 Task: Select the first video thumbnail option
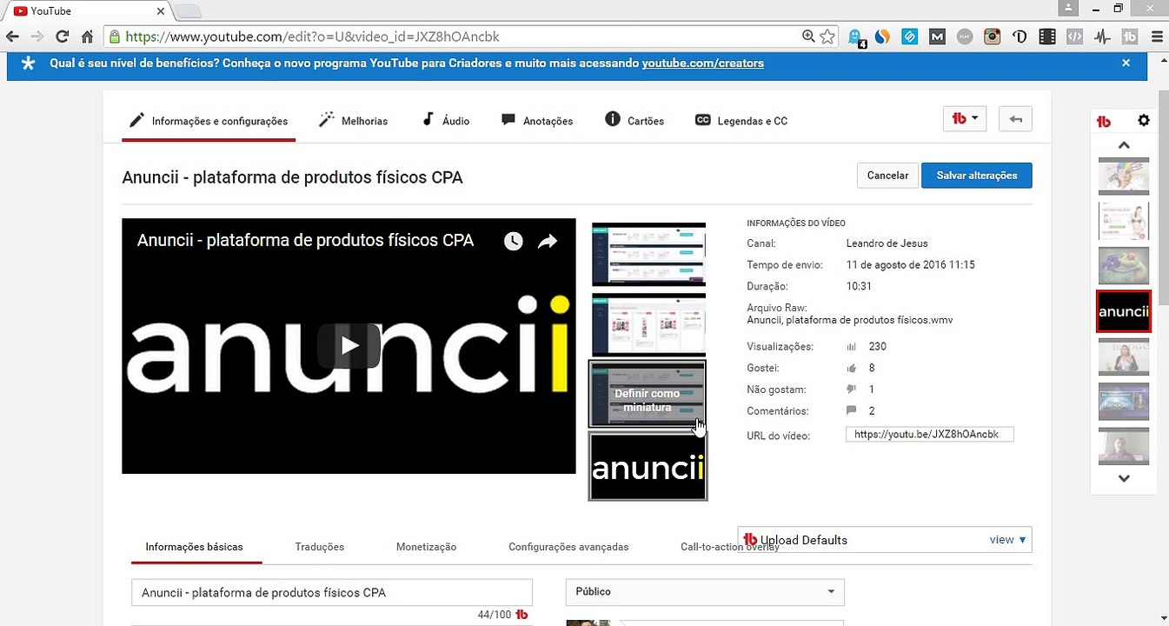tap(648, 254)
